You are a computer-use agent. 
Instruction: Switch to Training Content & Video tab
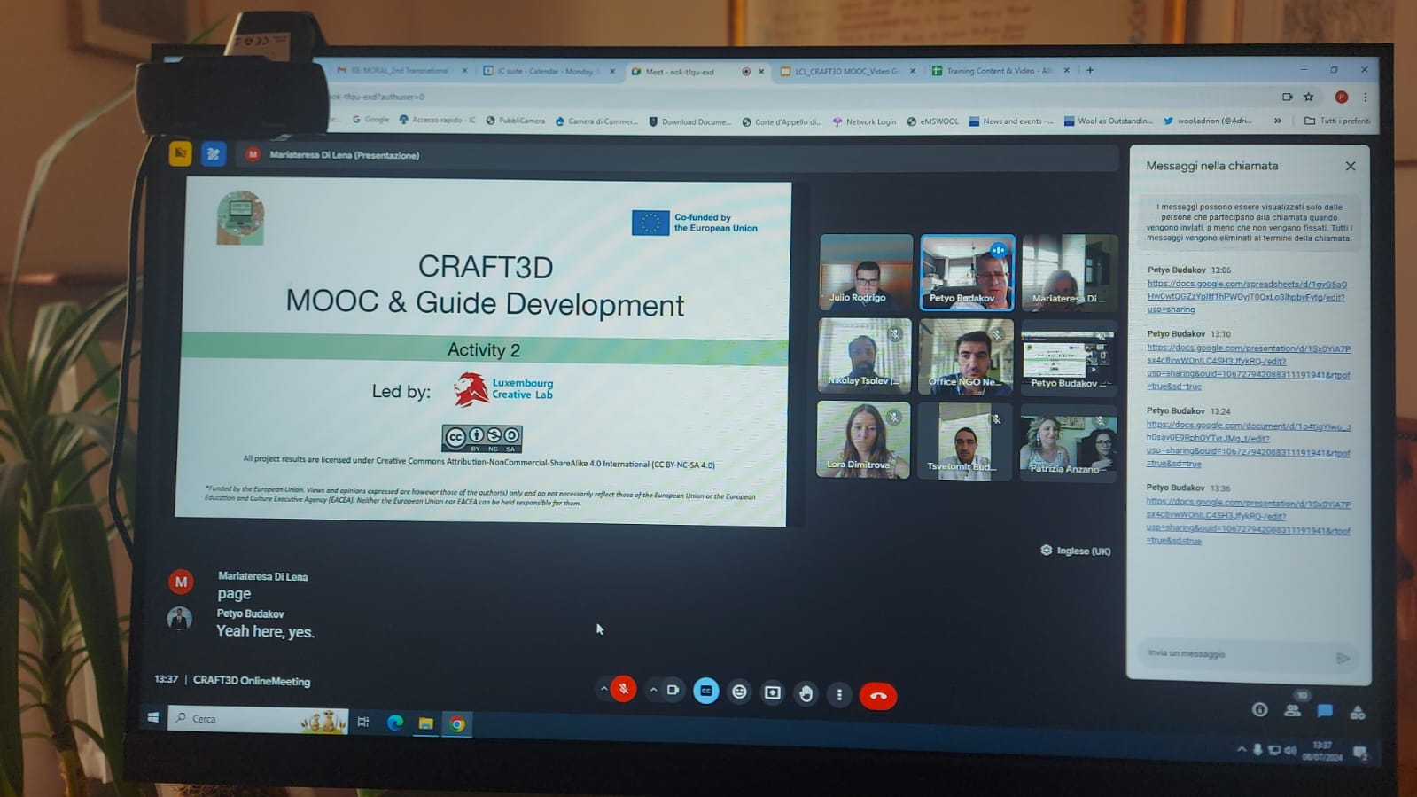[x=999, y=71]
